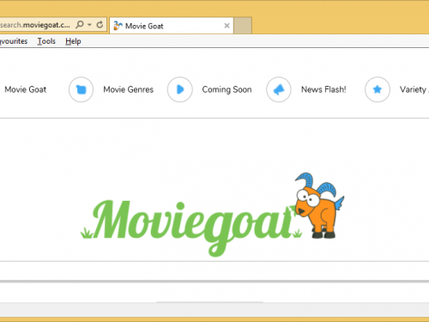Click the orange goat mascot image
This screenshot has width=429, height=322.
[319, 205]
